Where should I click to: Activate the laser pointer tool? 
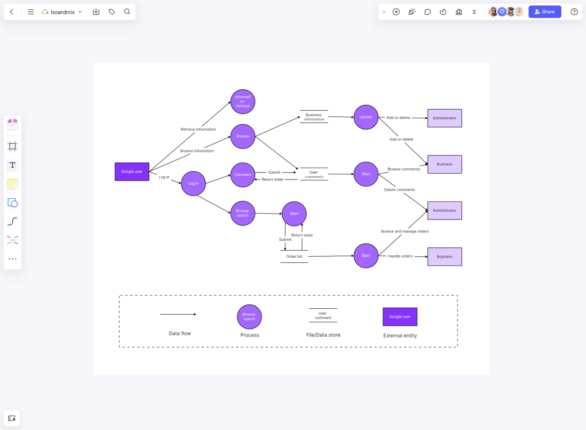click(x=412, y=12)
